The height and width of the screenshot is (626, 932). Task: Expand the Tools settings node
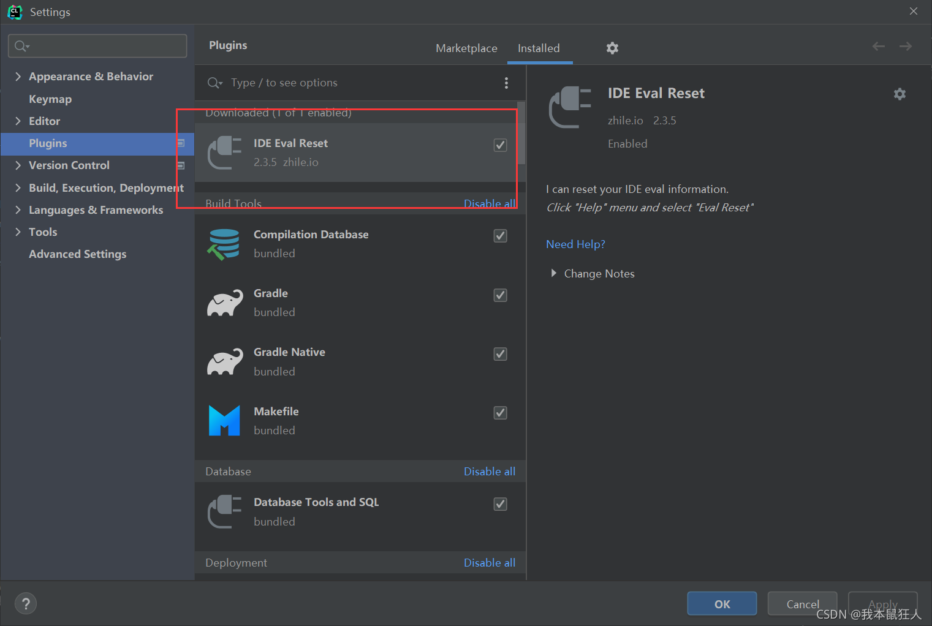18,232
